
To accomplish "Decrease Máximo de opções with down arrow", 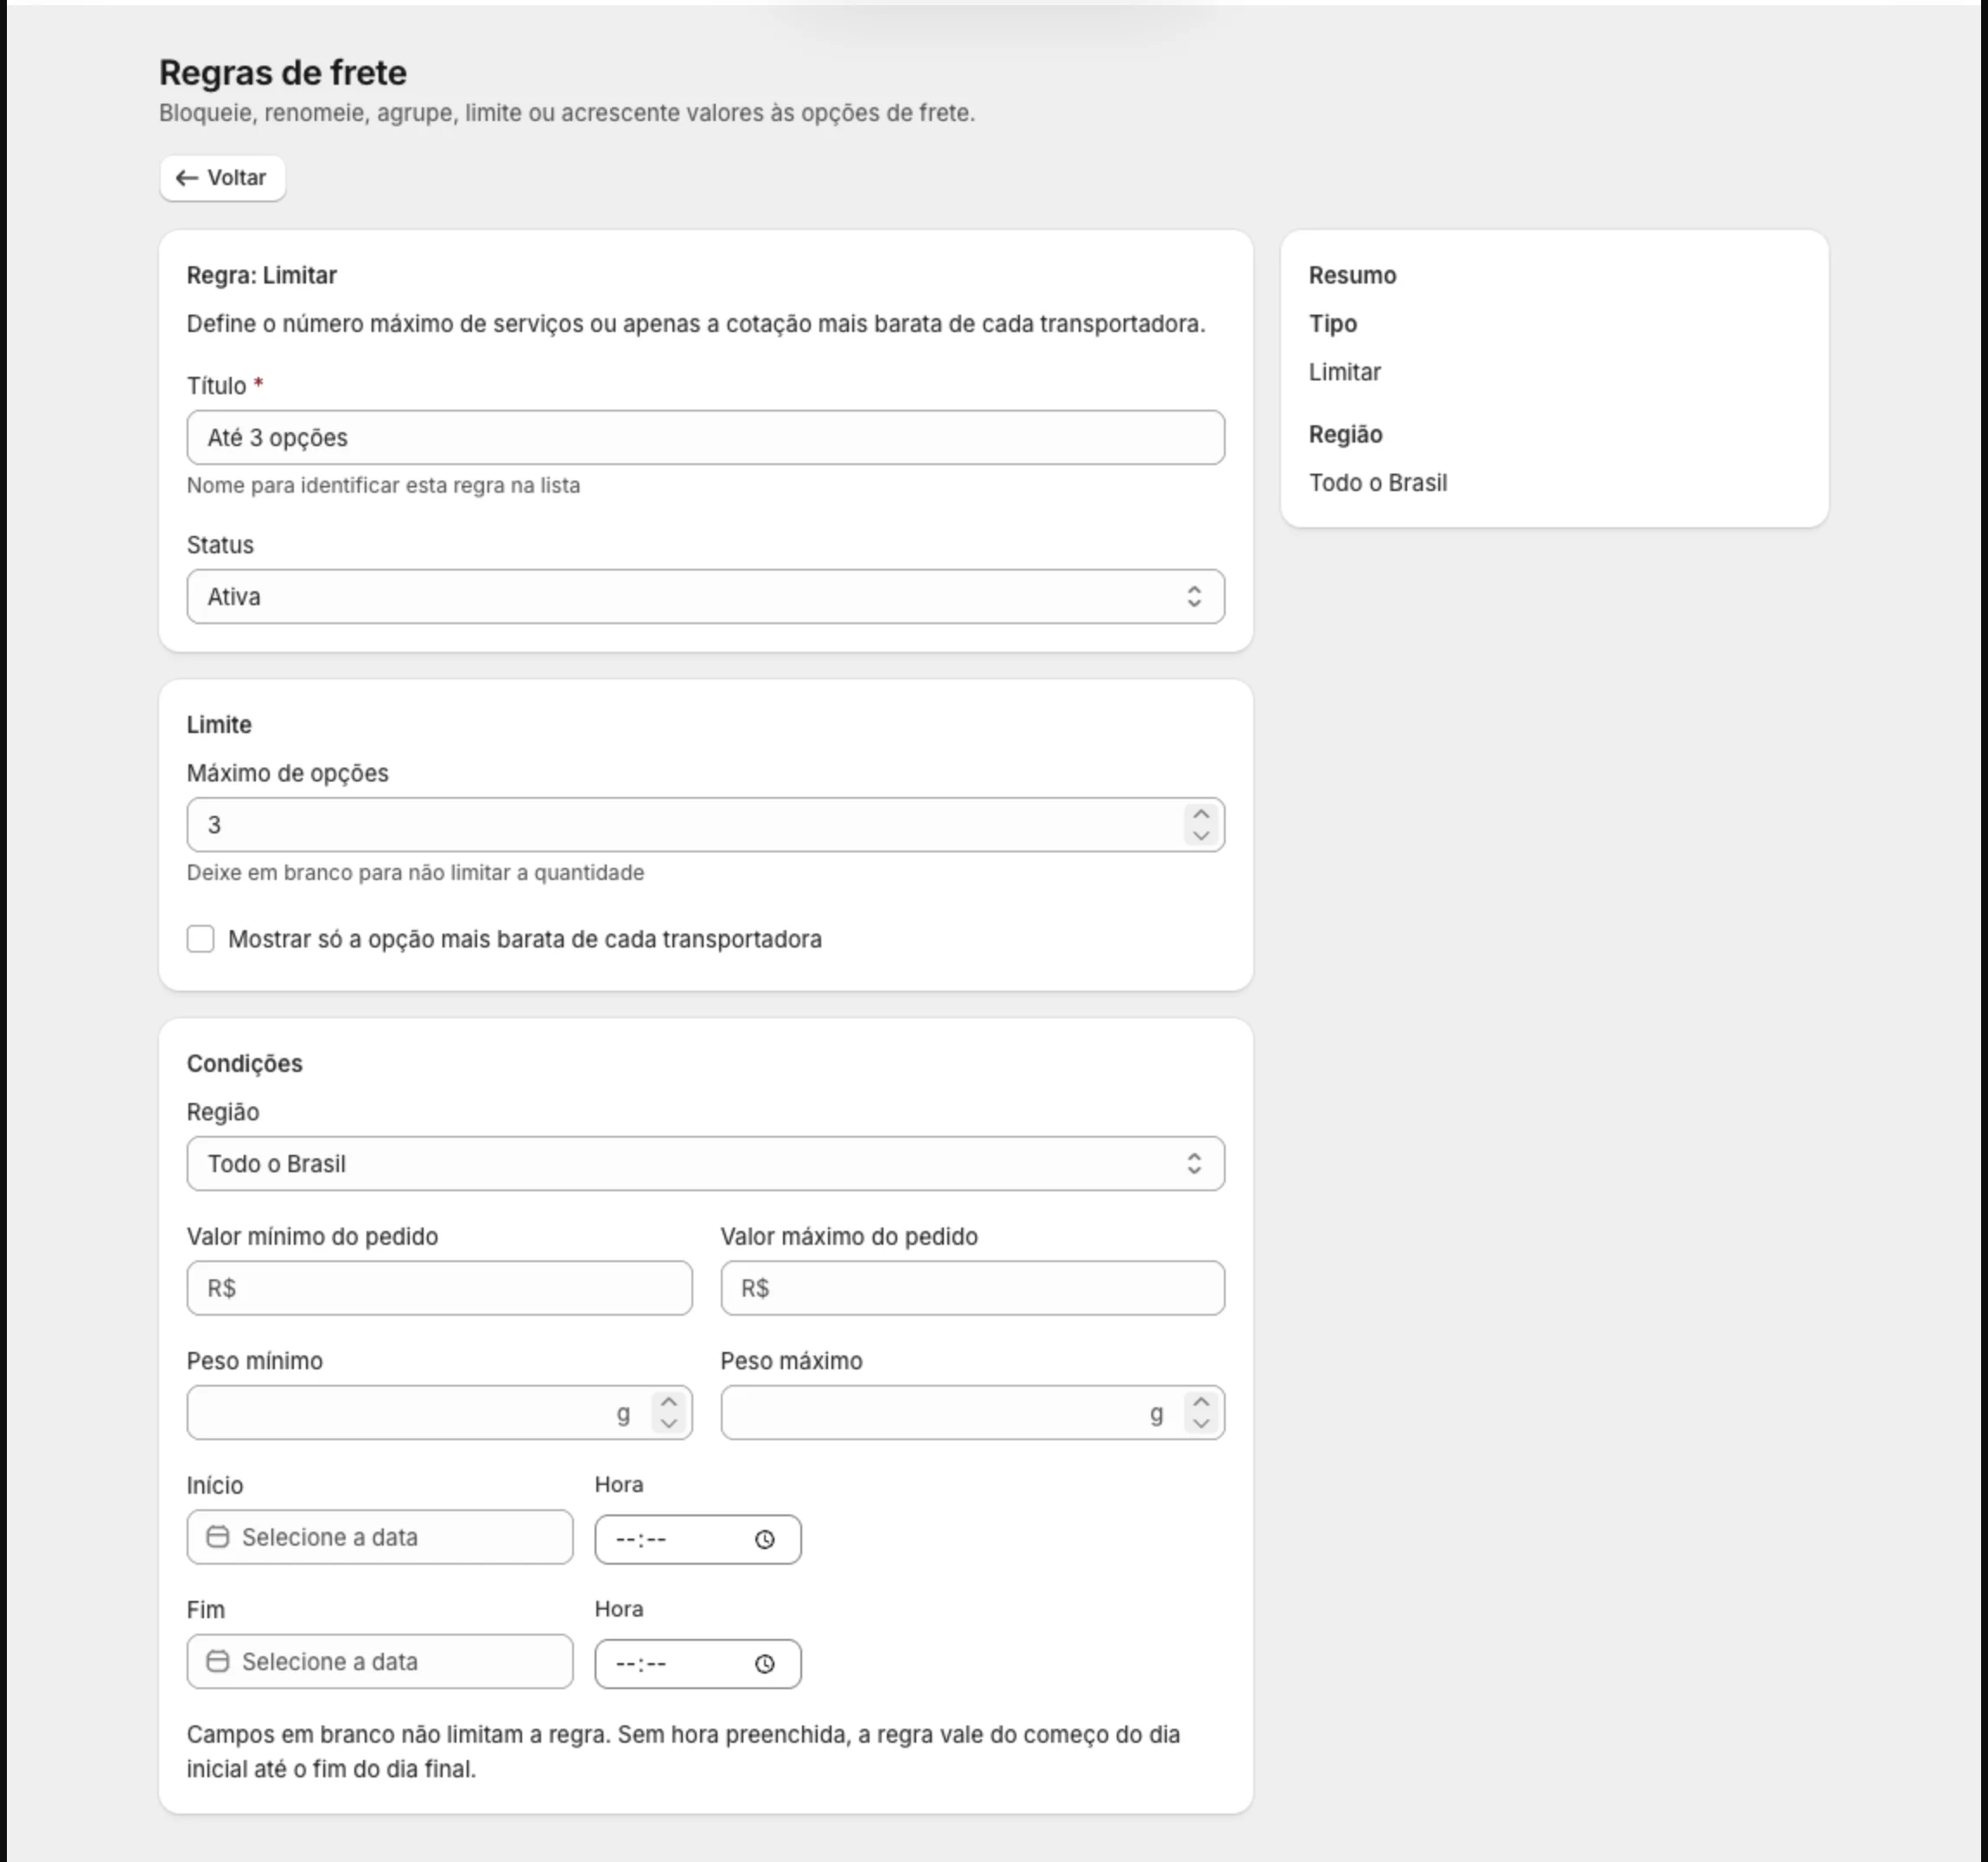I will click(1201, 836).
